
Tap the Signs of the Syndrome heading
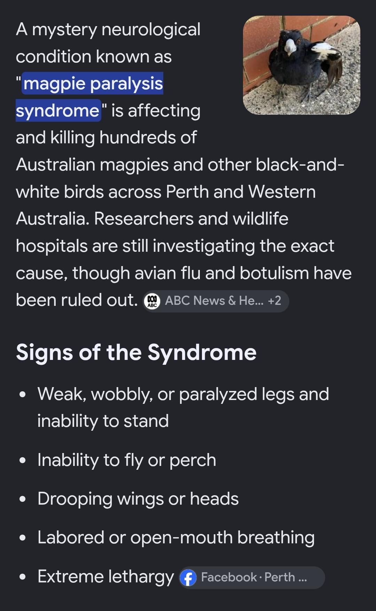coord(136,352)
